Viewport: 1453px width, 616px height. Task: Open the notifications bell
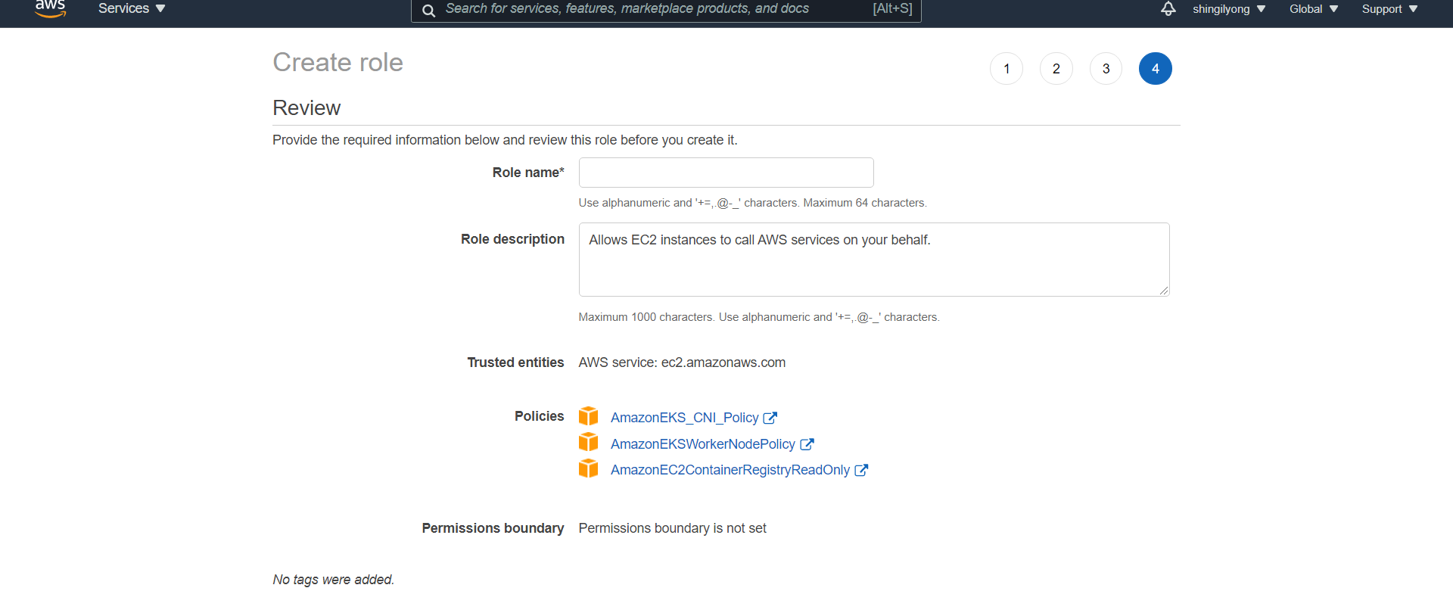point(1168,8)
